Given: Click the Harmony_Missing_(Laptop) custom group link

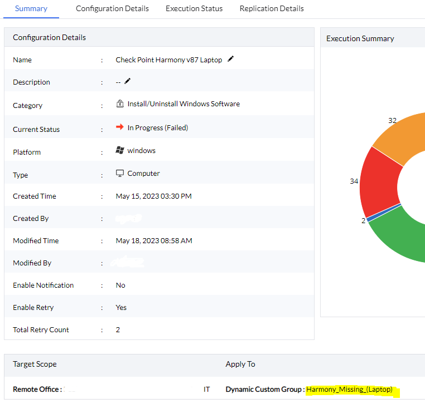Looking at the screenshot, I should 349,390.
